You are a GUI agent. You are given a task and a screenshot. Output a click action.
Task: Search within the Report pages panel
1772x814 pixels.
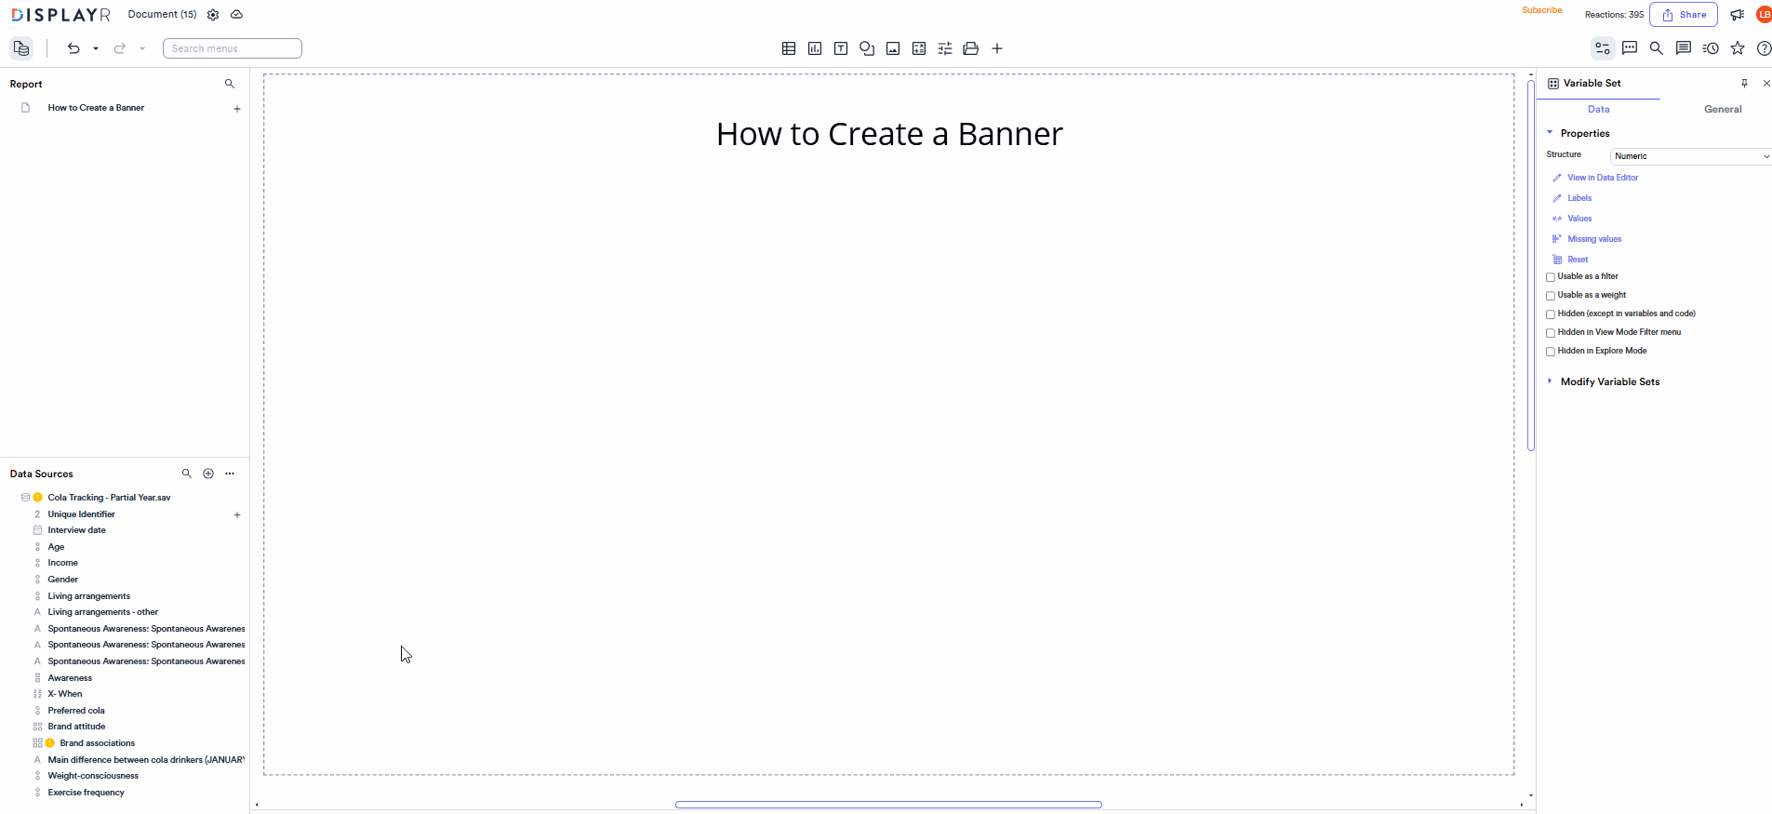pos(230,84)
